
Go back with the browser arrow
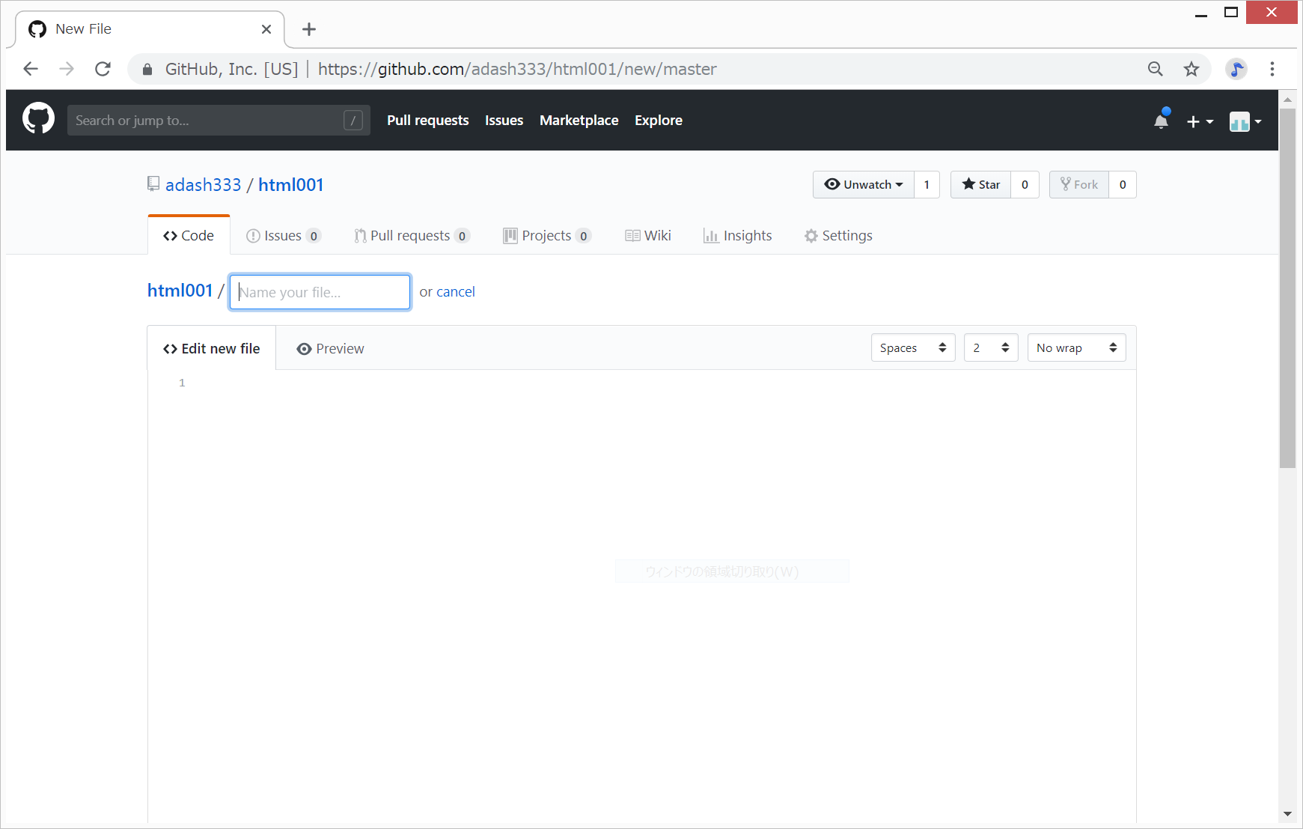click(x=31, y=69)
